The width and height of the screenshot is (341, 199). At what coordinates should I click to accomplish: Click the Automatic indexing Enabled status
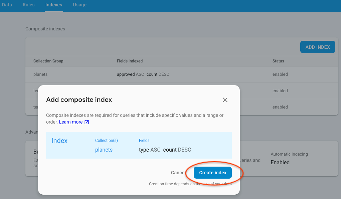click(280, 163)
